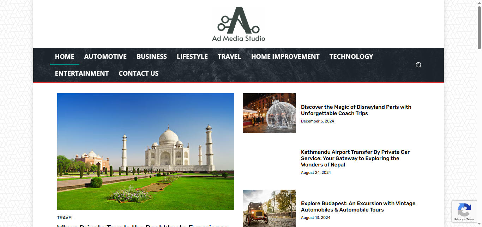Open the search magnifier icon
Viewport: 482px width, 227px height.
click(x=418, y=65)
